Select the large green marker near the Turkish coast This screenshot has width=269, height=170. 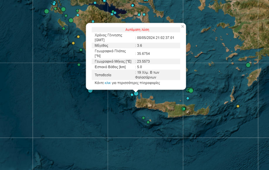click(248, 65)
